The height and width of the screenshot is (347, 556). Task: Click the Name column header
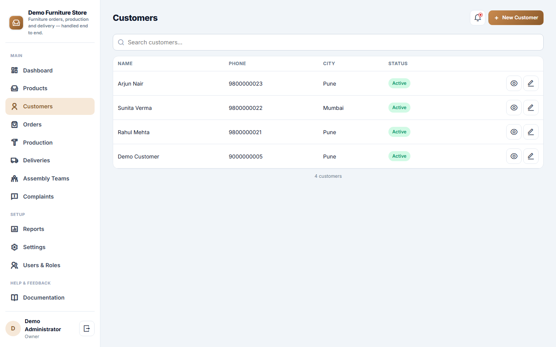pos(125,64)
